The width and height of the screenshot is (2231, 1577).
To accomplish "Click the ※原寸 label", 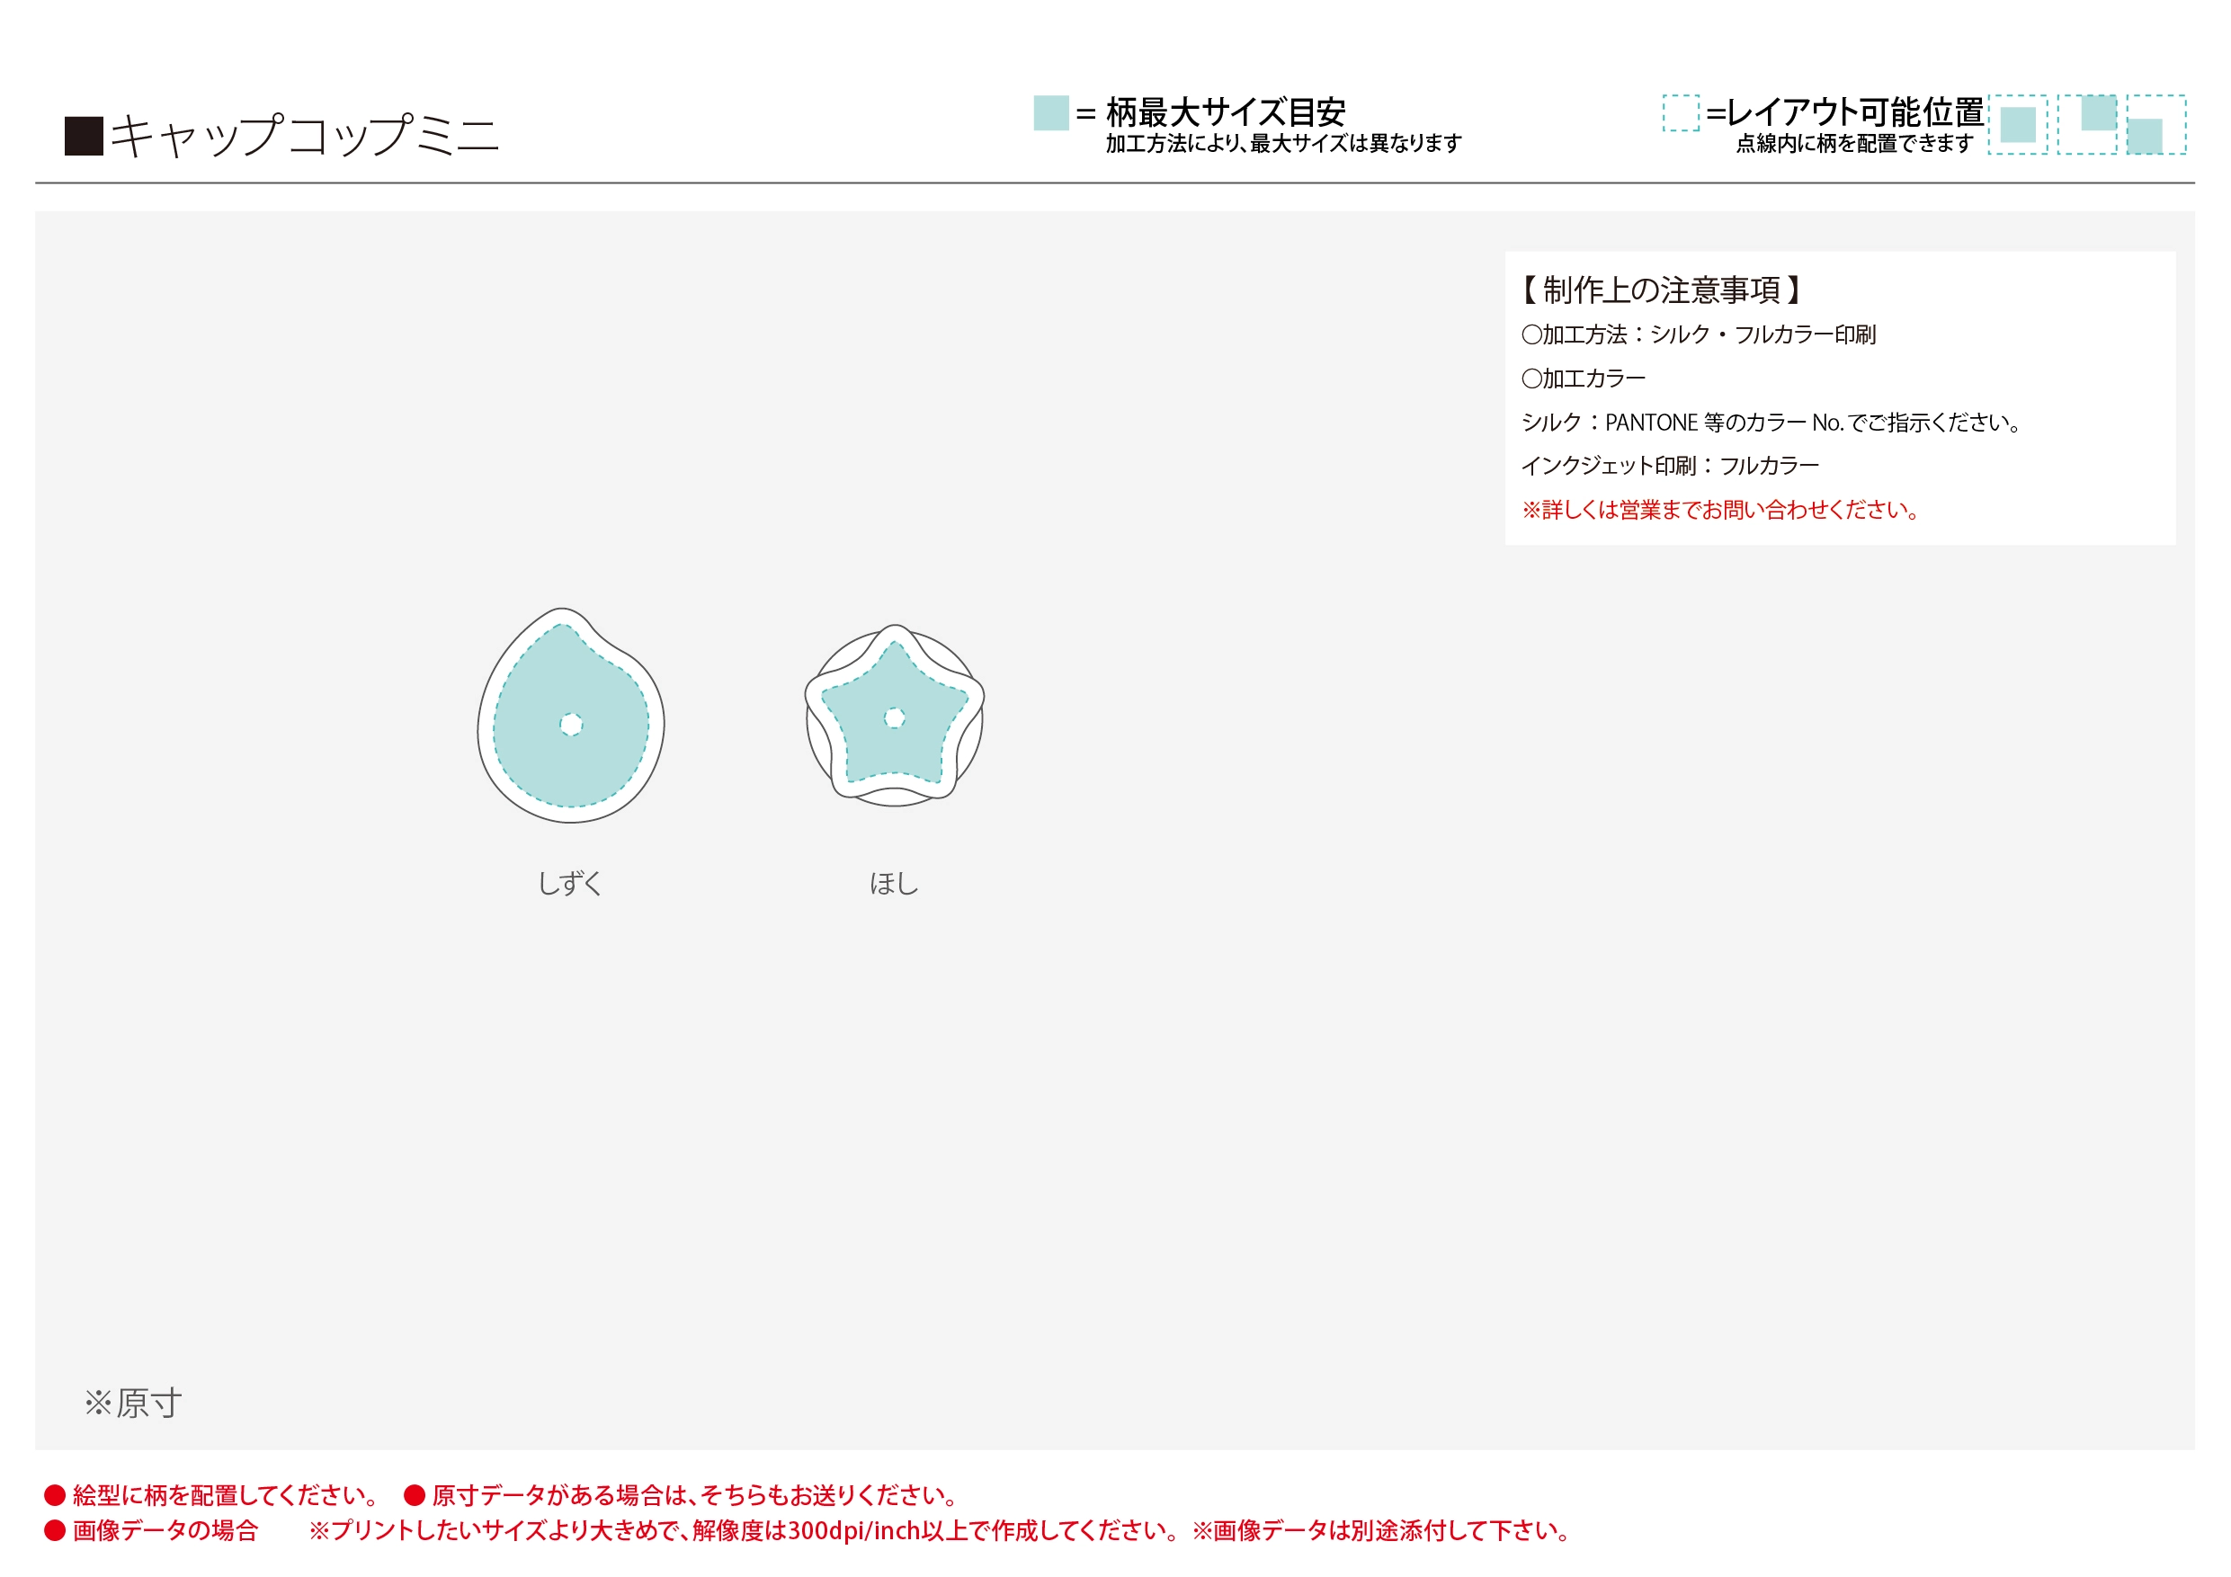I will (x=133, y=1403).
